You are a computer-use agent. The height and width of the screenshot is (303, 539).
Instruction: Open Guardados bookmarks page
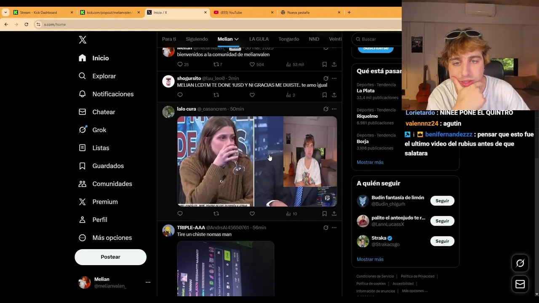[101, 166]
